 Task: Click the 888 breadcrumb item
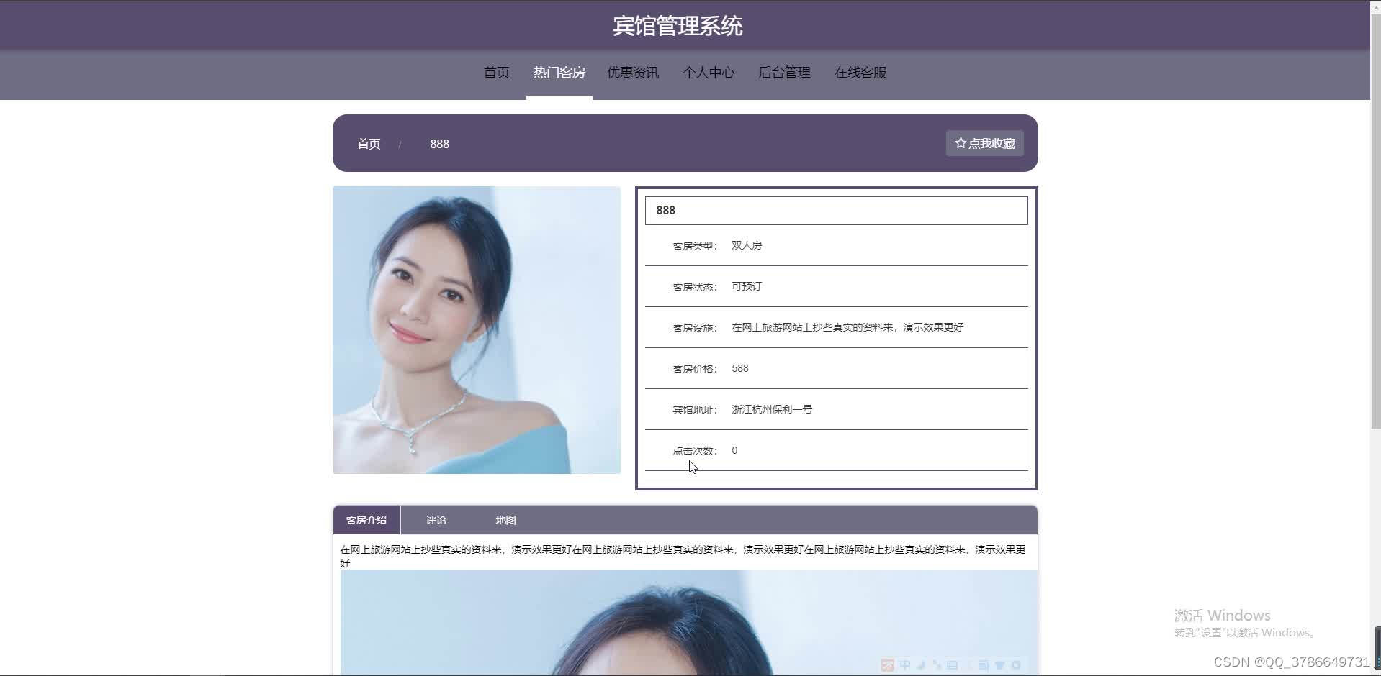pyautogui.click(x=439, y=144)
